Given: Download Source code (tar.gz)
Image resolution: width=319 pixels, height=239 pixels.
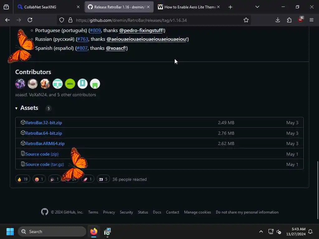Looking at the screenshot, I should tap(45, 164).
